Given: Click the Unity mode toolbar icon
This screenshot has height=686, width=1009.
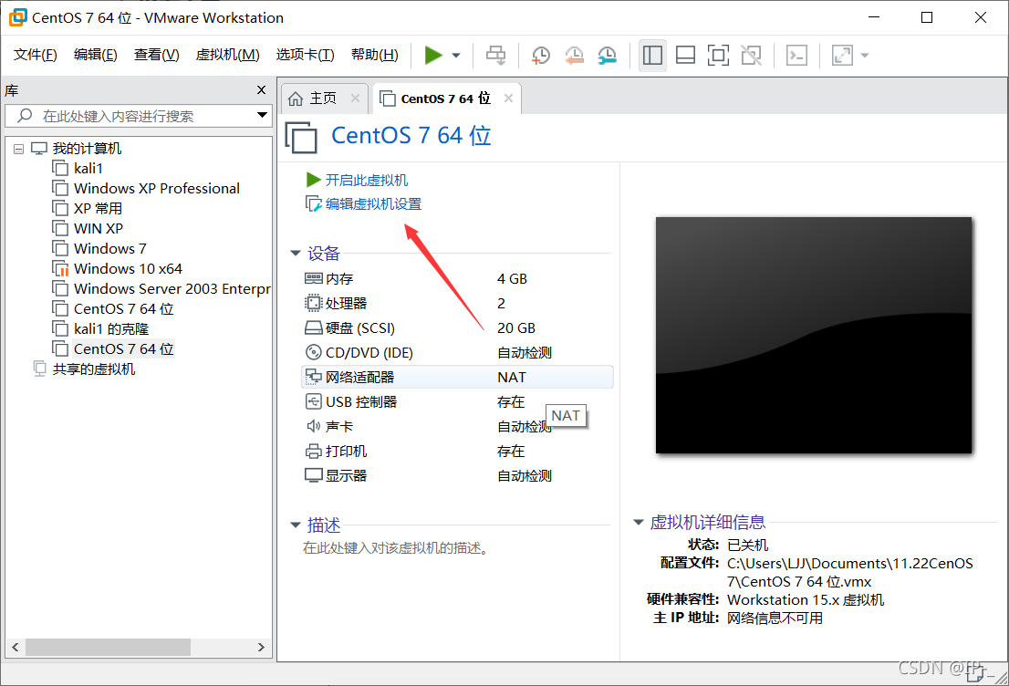Looking at the screenshot, I should click(751, 56).
